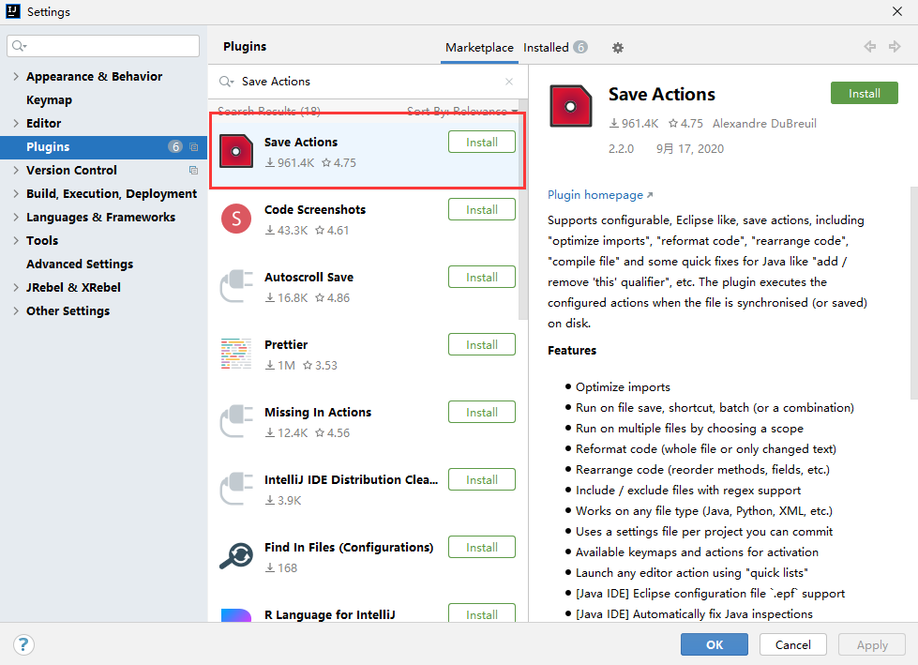The image size is (918, 665).
Task: Select Advanced Settings in tree
Action: (80, 264)
